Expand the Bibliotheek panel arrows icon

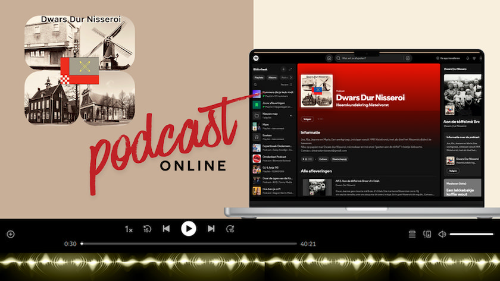pyautogui.click(x=290, y=69)
